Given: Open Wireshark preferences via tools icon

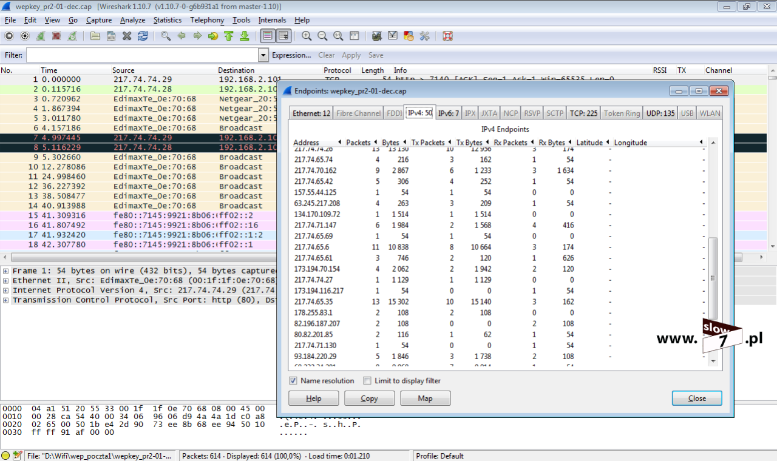Looking at the screenshot, I should [424, 36].
